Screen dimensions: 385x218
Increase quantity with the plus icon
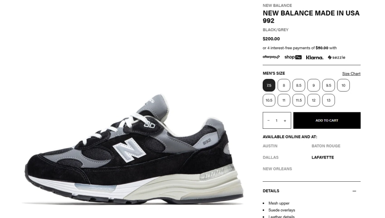(x=285, y=121)
